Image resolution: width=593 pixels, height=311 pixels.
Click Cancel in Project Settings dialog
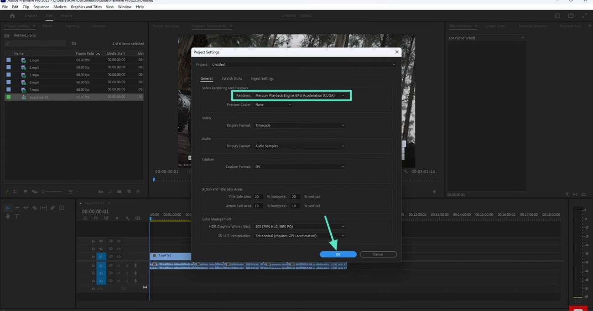point(378,254)
